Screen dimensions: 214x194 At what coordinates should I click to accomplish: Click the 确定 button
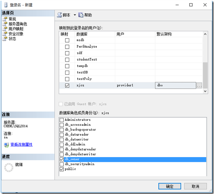pyautogui.click(x=170, y=186)
